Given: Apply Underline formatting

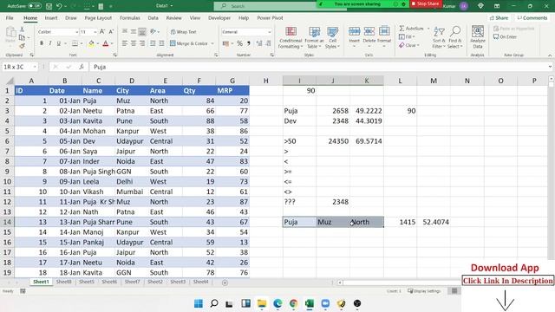Looking at the screenshot, I should click(58, 43).
